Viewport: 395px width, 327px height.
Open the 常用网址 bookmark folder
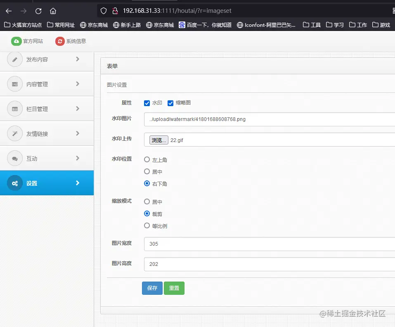[61, 25]
